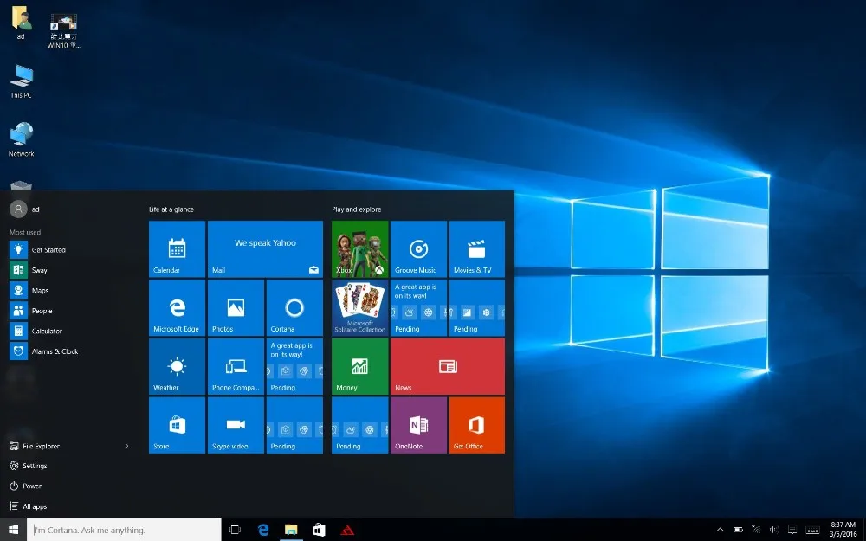
Task: Open the touch keyboard tray icon
Action: tap(812, 530)
